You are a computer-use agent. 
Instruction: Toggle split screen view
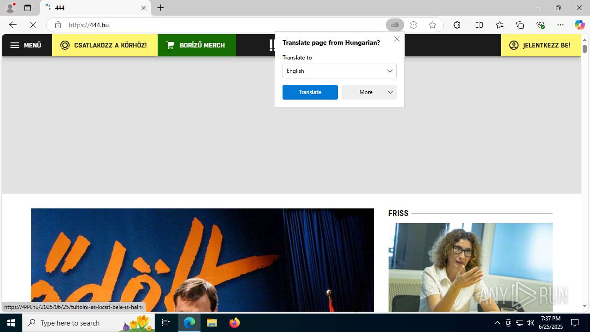[479, 25]
